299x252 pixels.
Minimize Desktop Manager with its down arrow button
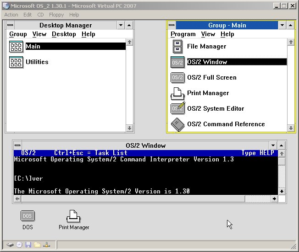click(121, 25)
